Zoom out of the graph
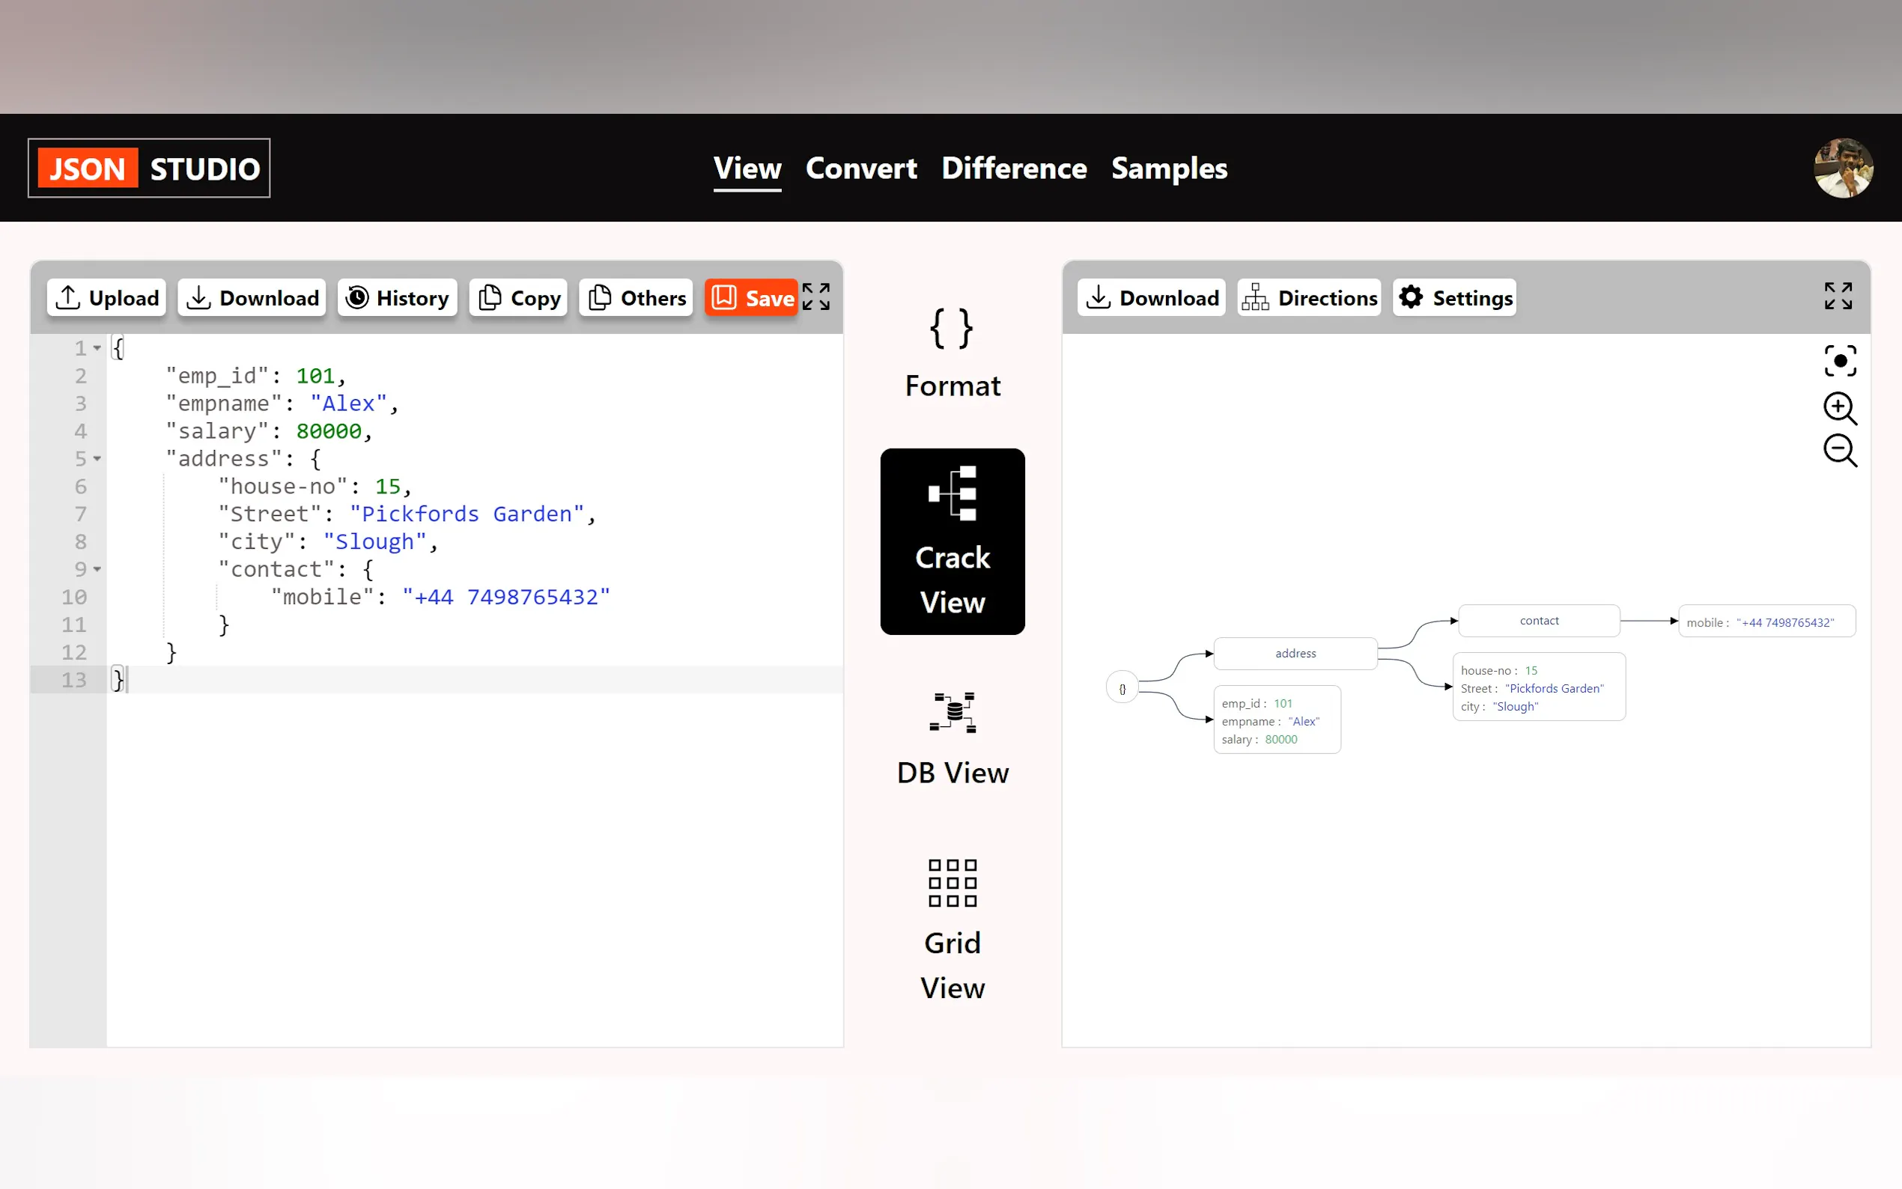 [x=1839, y=451]
